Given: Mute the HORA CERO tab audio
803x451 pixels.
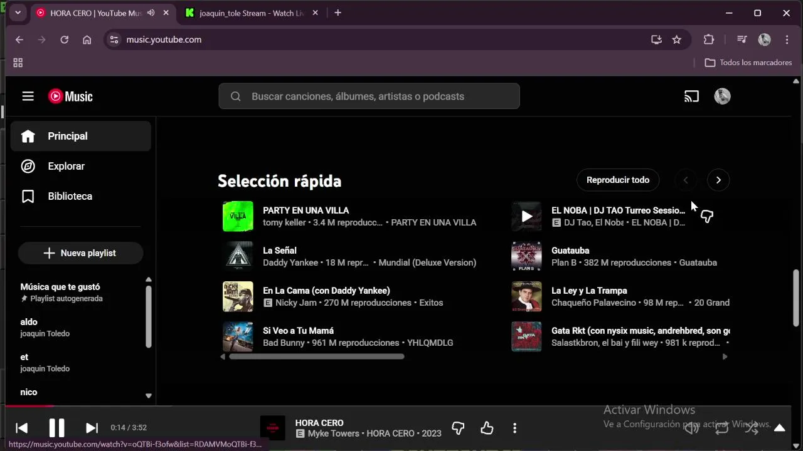Looking at the screenshot, I should coord(151,13).
